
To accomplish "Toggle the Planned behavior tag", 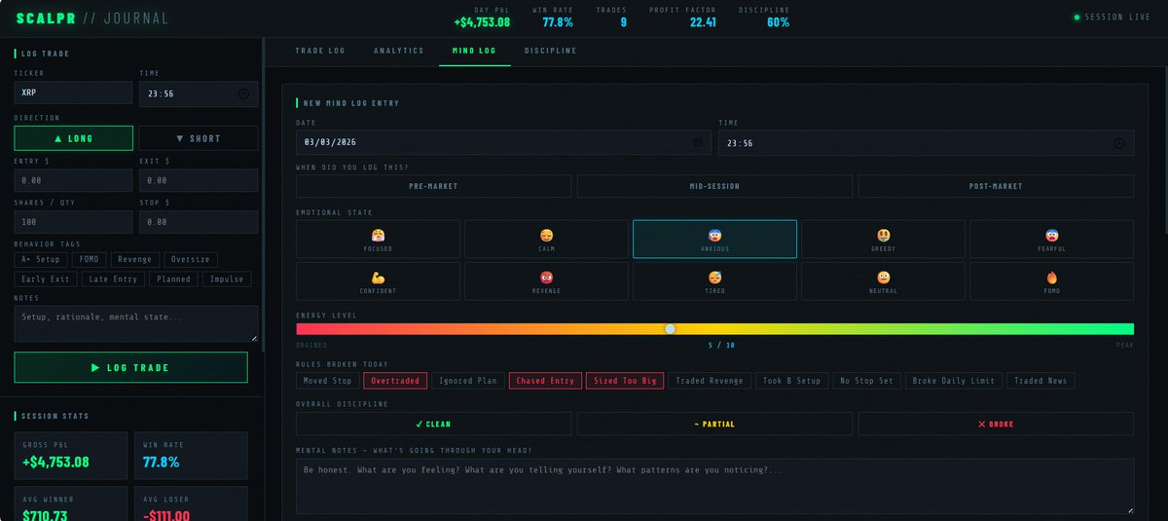I will (173, 279).
